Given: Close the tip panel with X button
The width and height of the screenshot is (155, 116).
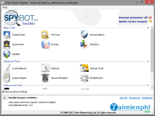Looking at the screenshot, I should click(x=4, y=98).
